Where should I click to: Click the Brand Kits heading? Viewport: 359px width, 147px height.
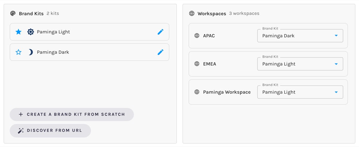(31, 13)
